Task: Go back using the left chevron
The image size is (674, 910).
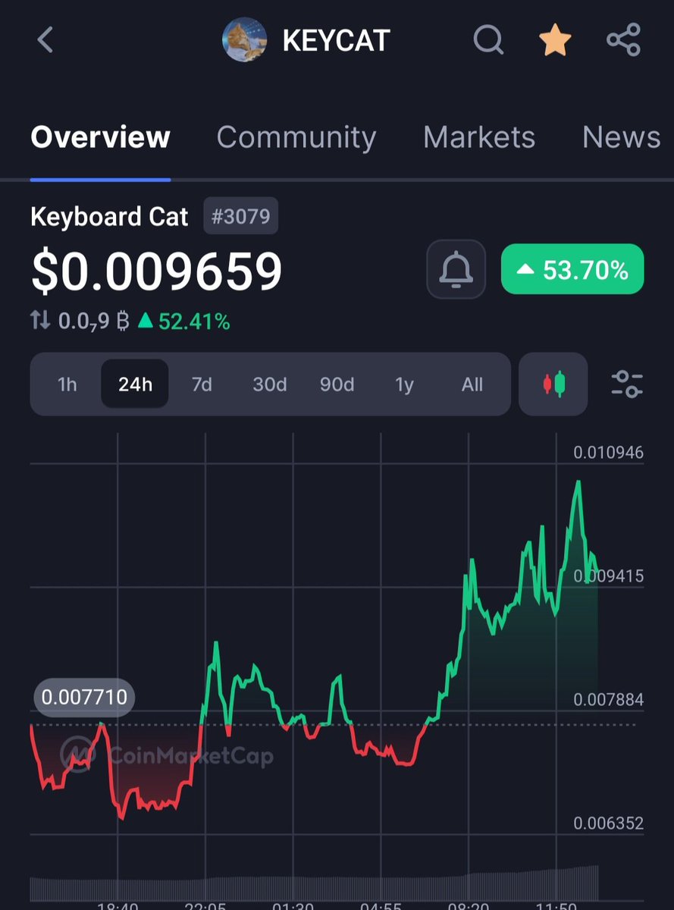Action: (x=45, y=40)
